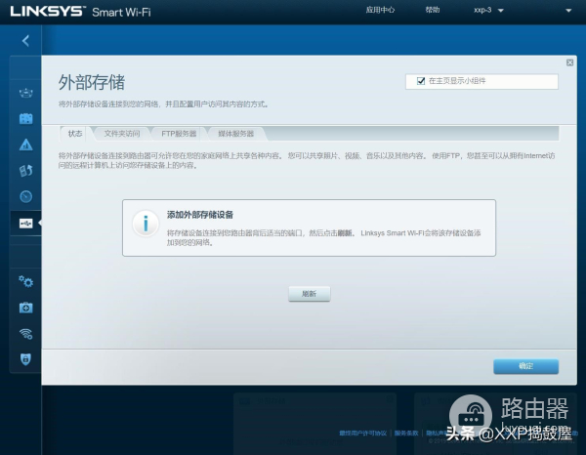Open the Guest Access calendar icon
Image resolution: width=586 pixels, height=455 pixels.
tap(25, 118)
